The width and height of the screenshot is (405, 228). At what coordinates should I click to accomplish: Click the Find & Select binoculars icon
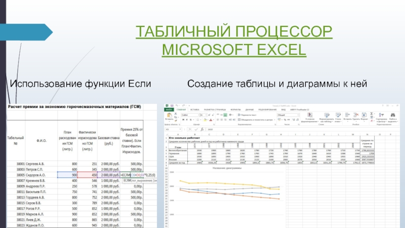(x=393, y=115)
